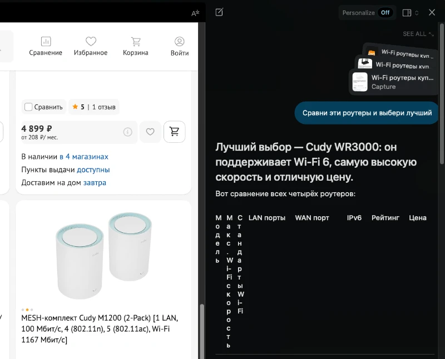This screenshot has height=359, width=445.
Task: Open the middle Wi-Fi роутеры capture card
Action: click(396, 64)
